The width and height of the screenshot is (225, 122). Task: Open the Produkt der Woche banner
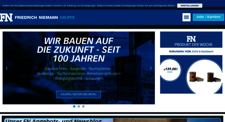tap(191, 40)
